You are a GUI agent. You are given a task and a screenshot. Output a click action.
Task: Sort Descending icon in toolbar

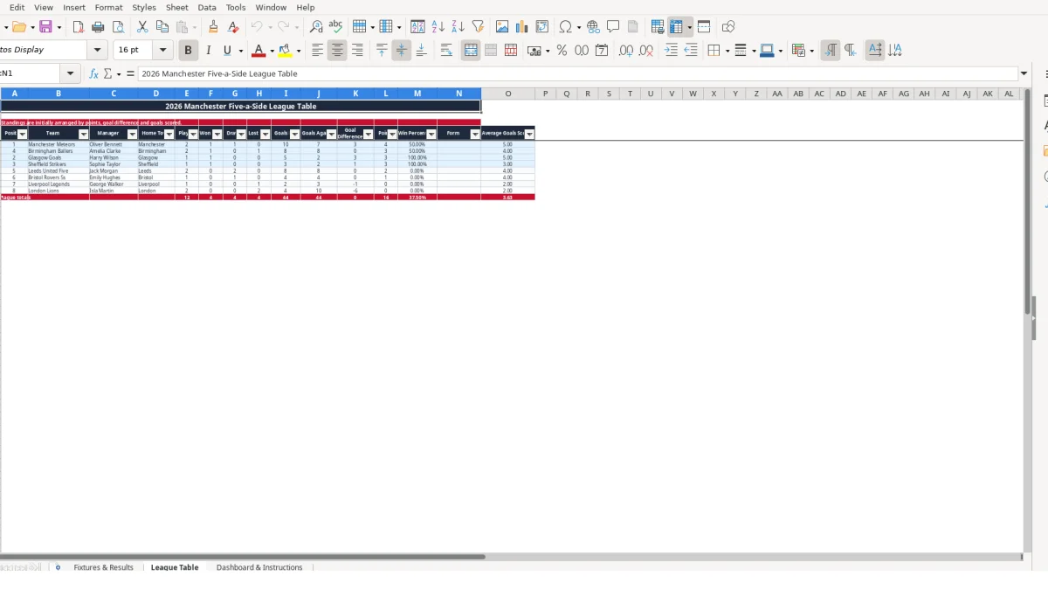coord(458,27)
